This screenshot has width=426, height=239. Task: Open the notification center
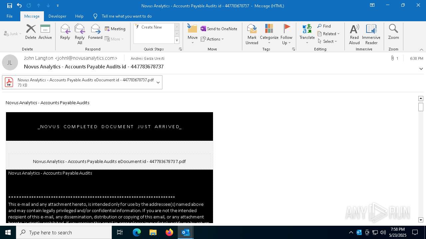[415, 232]
